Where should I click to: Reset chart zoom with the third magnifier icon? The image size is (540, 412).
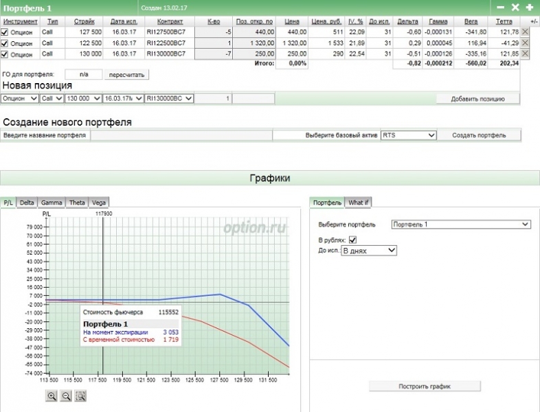coord(81,396)
